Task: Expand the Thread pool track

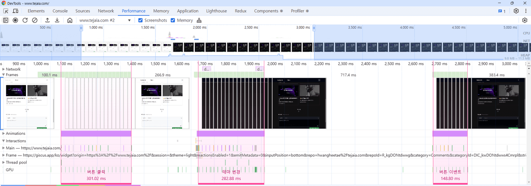Action: pos(4,162)
